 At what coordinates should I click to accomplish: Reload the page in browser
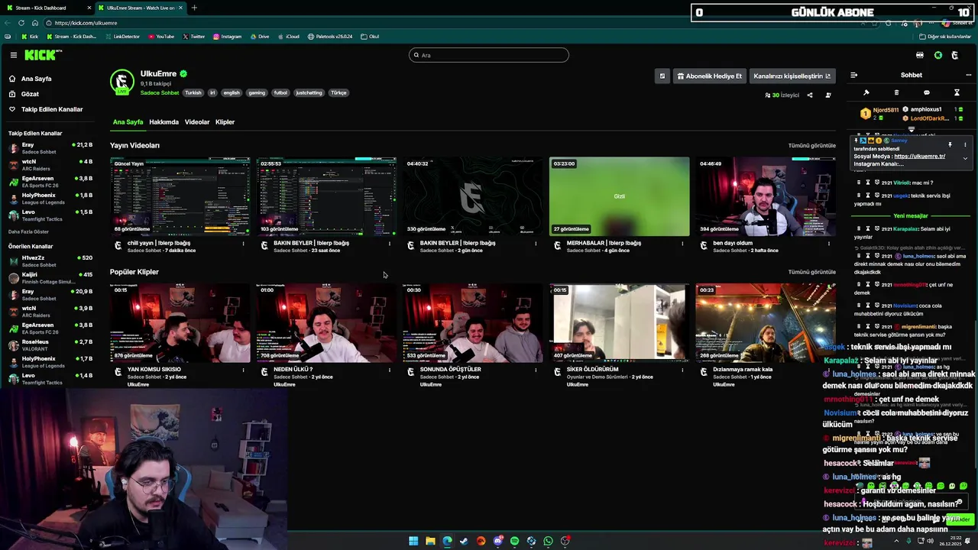(21, 23)
